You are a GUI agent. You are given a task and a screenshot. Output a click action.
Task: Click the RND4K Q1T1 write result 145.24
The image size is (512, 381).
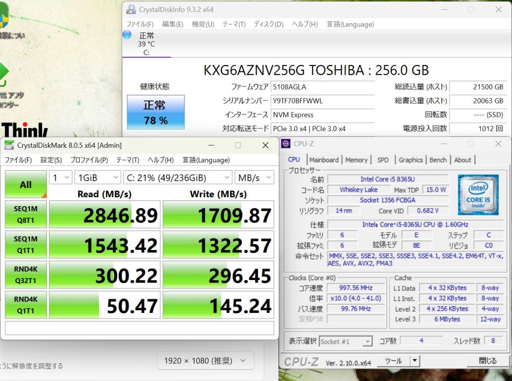[x=218, y=304]
